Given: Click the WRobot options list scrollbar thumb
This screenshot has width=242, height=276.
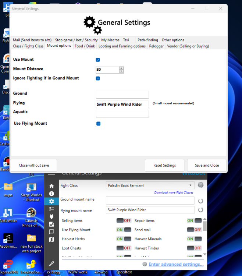Looking at the screenshot, I should coord(205,226).
